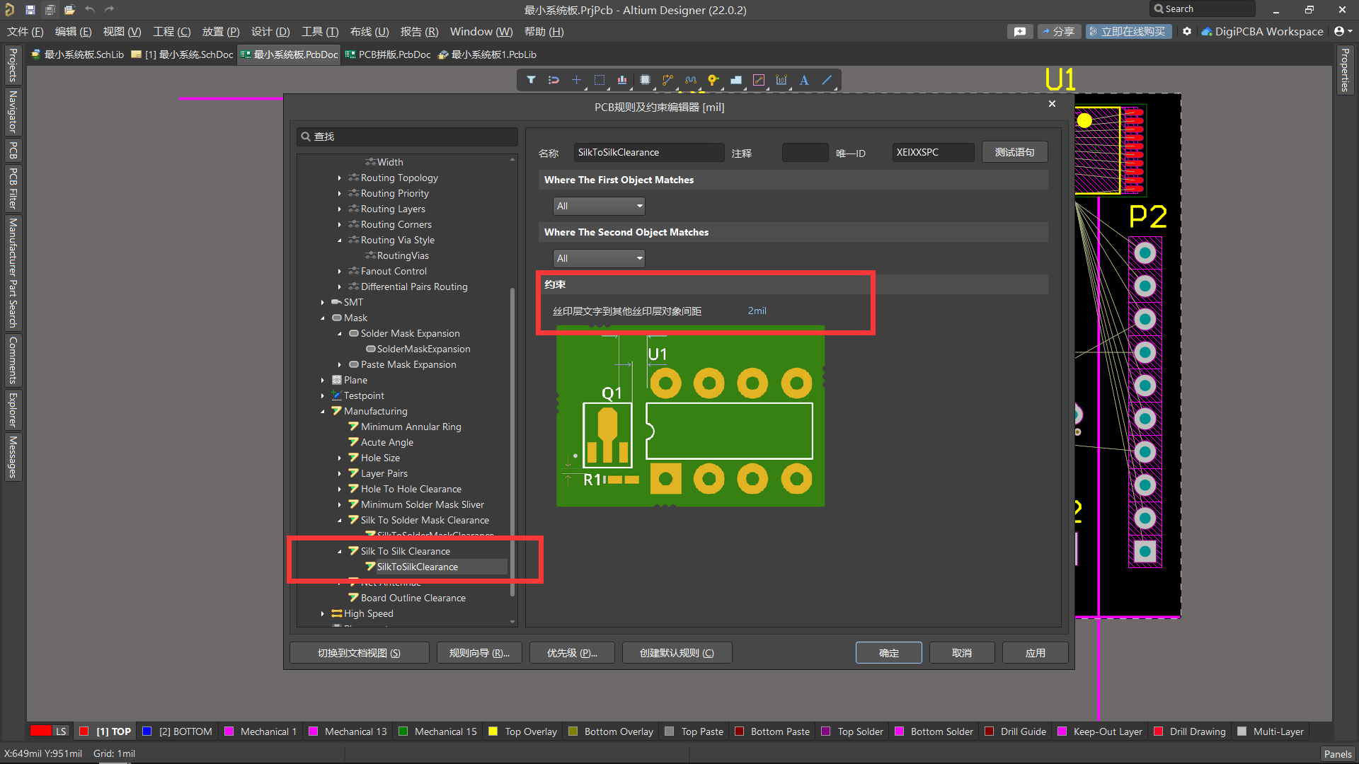Screen dimensions: 1359x764
Task: Select the text string placement tool
Action: point(803,80)
